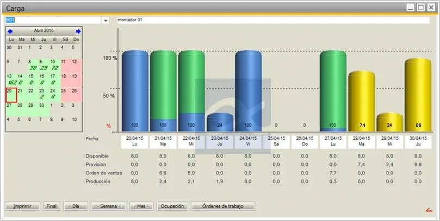The width and height of the screenshot is (440, 221).
Task: Maximize the Carga window
Action: coord(421,8)
